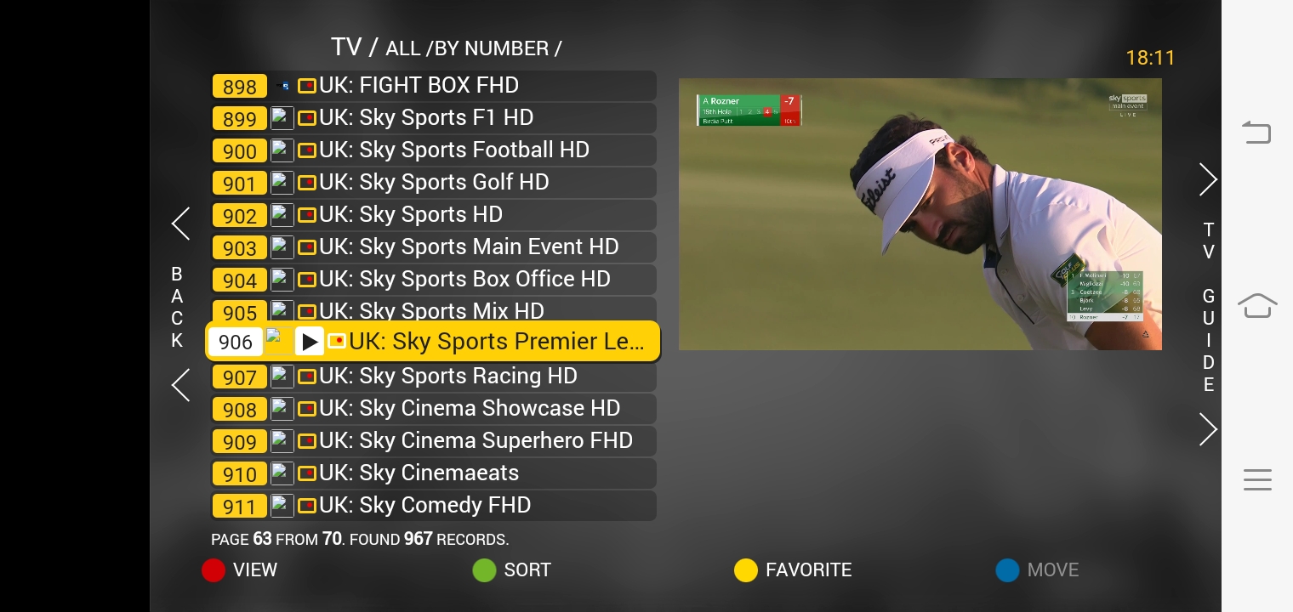Click the lower TV GUIDE right chevron
This screenshot has height=612, width=1293.
pyautogui.click(x=1208, y=429)
